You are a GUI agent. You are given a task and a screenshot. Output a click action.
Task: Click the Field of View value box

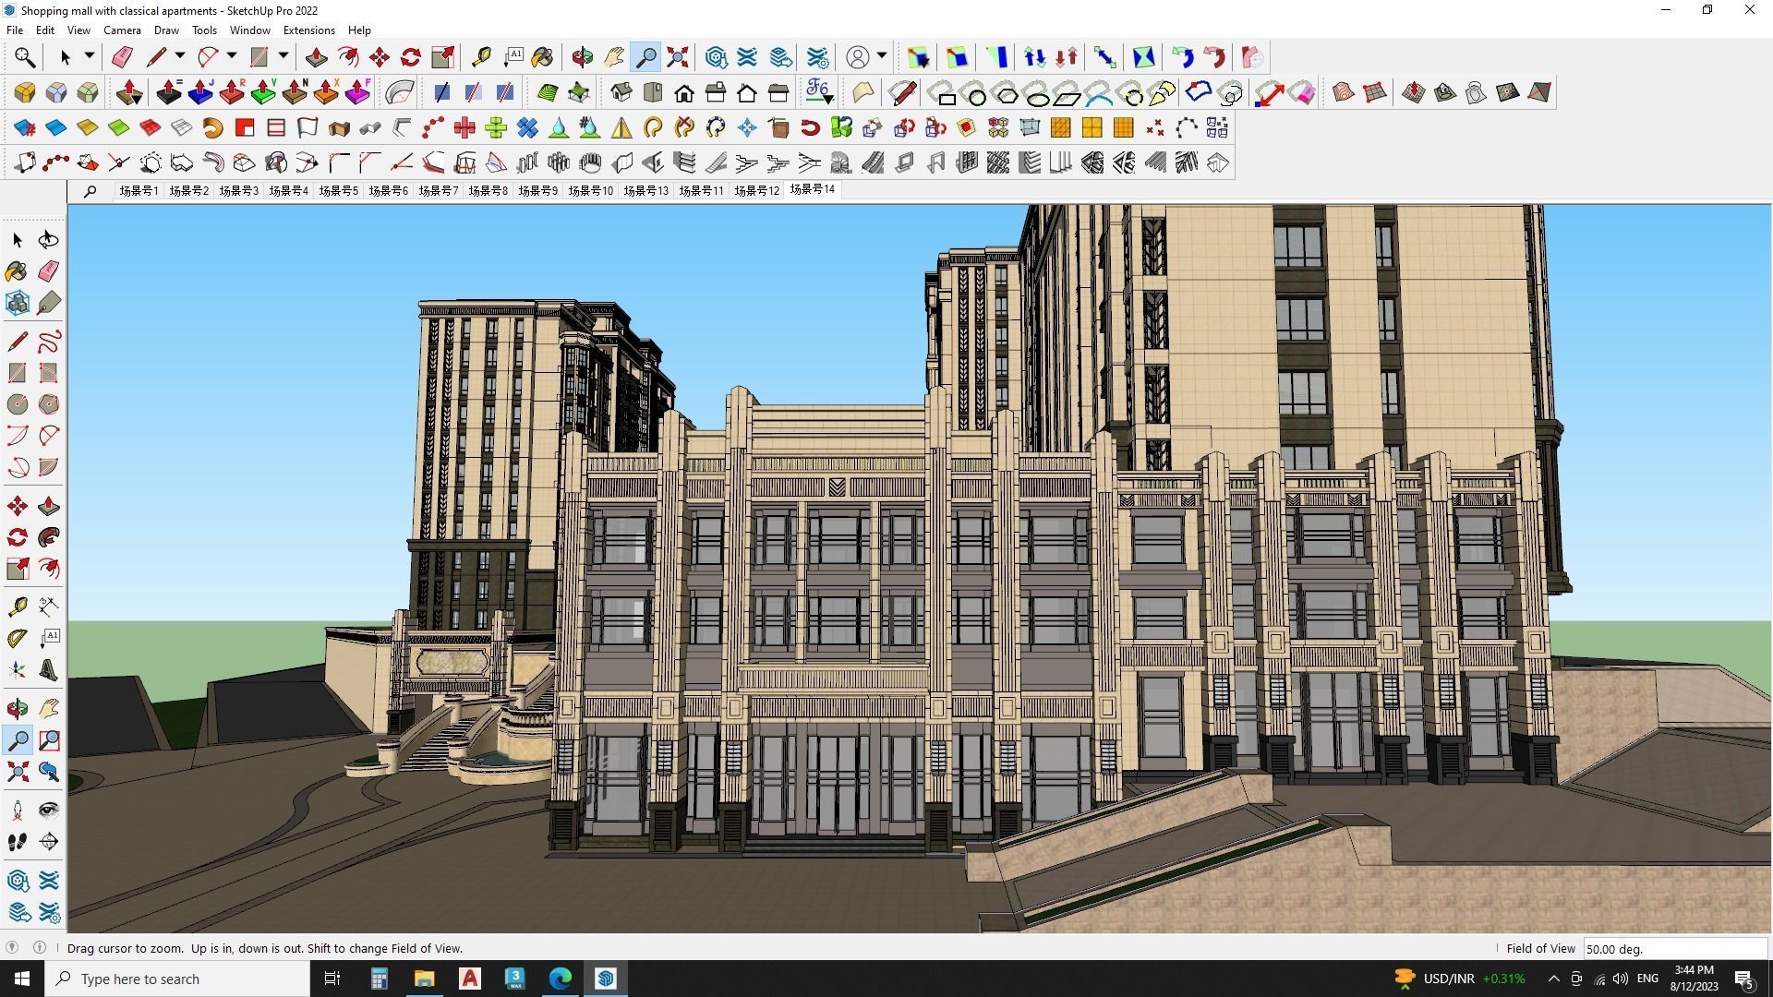click(x=1674, y=949)
